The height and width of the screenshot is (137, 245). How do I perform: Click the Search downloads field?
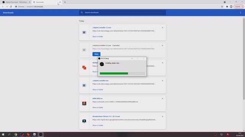click(x=122, y=13)
